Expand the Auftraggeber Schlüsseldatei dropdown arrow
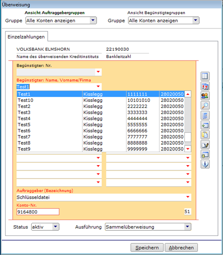 click(x=188, y=197)
